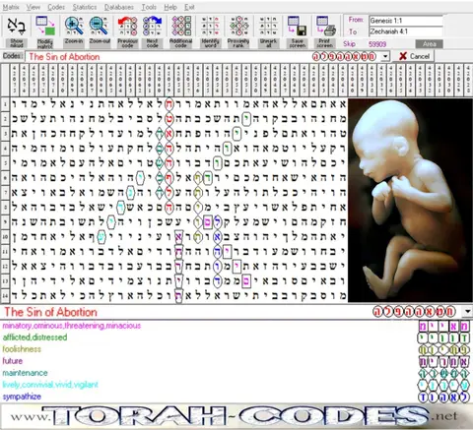The image size is (473, 430).
Task: Open the Help menu
Action: (x=170, y=7)
